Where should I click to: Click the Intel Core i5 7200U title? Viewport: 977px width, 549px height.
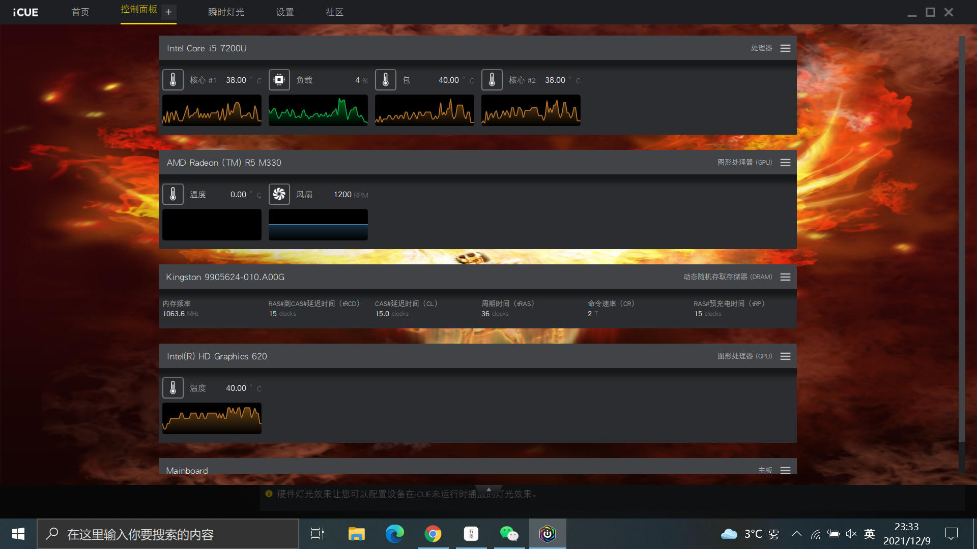207,48
